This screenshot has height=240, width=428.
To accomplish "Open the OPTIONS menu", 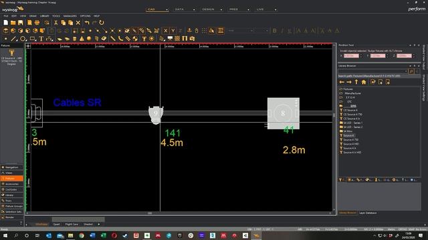I will (86, 16).
